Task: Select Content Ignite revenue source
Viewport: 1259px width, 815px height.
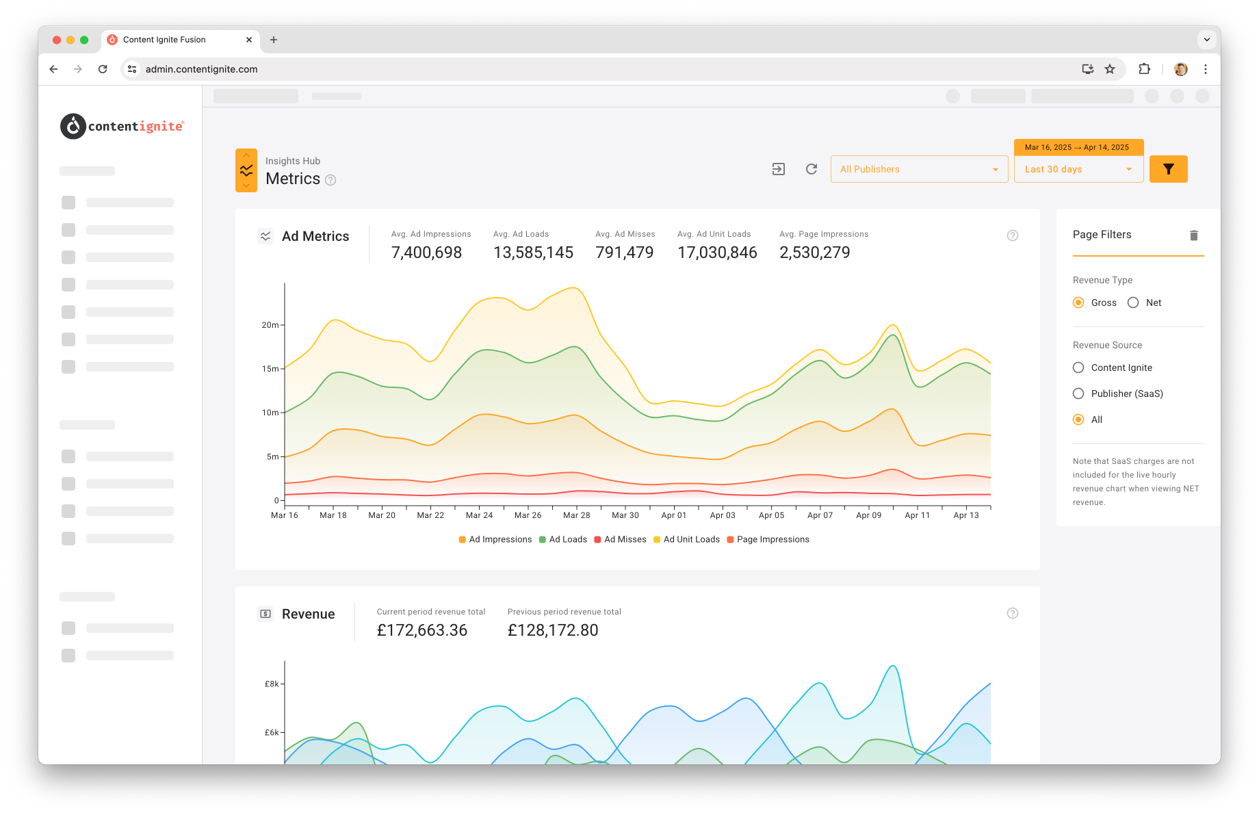Action: point(1078,367)
